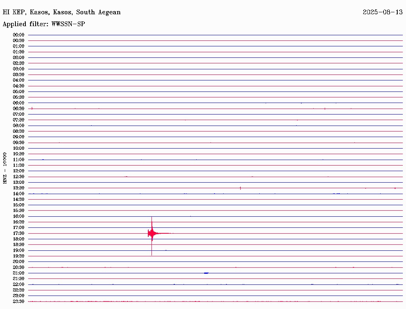Click the 15:30 time label
The image size is (406, 309).
point(18,210)
